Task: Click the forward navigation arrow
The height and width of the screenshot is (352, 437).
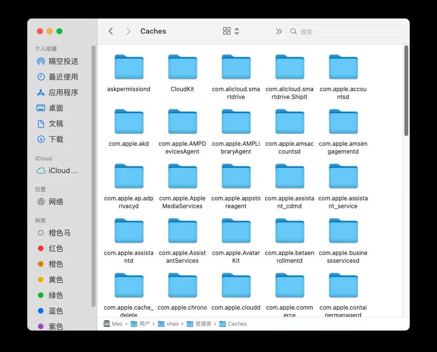Action: pos(128,31)
